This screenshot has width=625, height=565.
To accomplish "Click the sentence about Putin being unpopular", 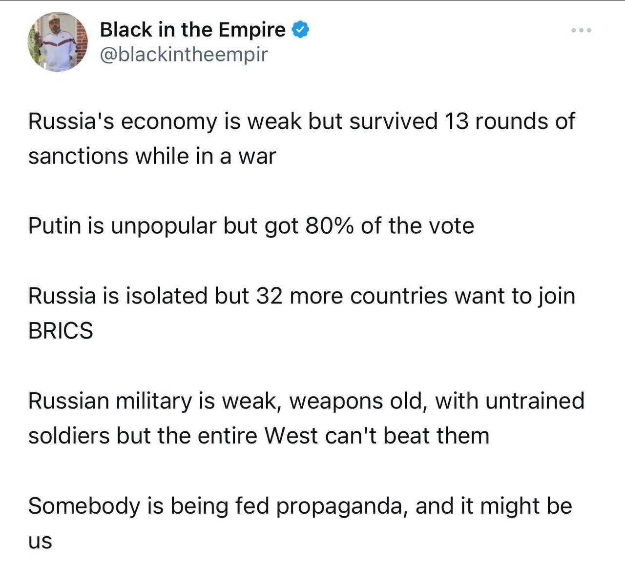I will click(251, 226).
